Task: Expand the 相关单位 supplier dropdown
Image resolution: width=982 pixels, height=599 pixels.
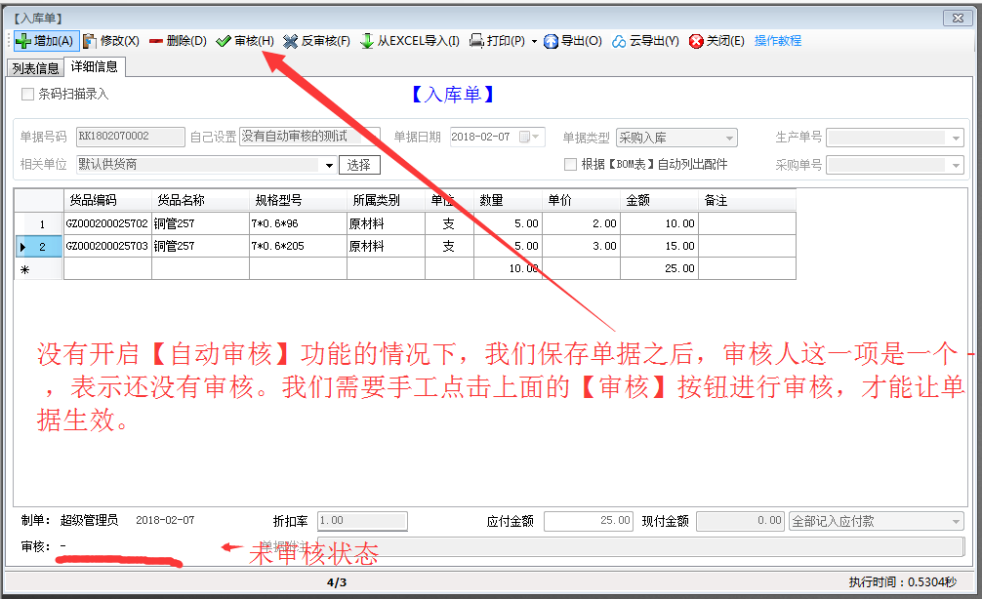Action: click(328, 164)
